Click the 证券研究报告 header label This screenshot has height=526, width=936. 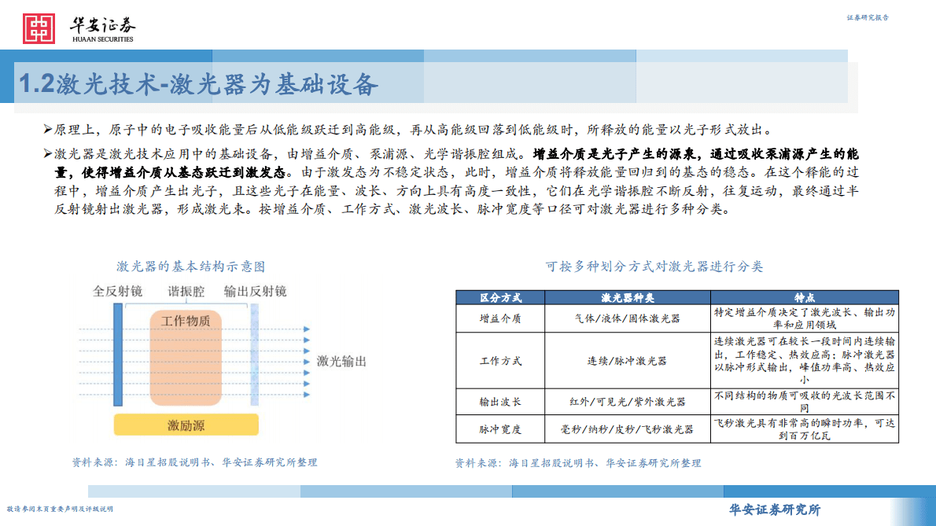tap(867, 17)
